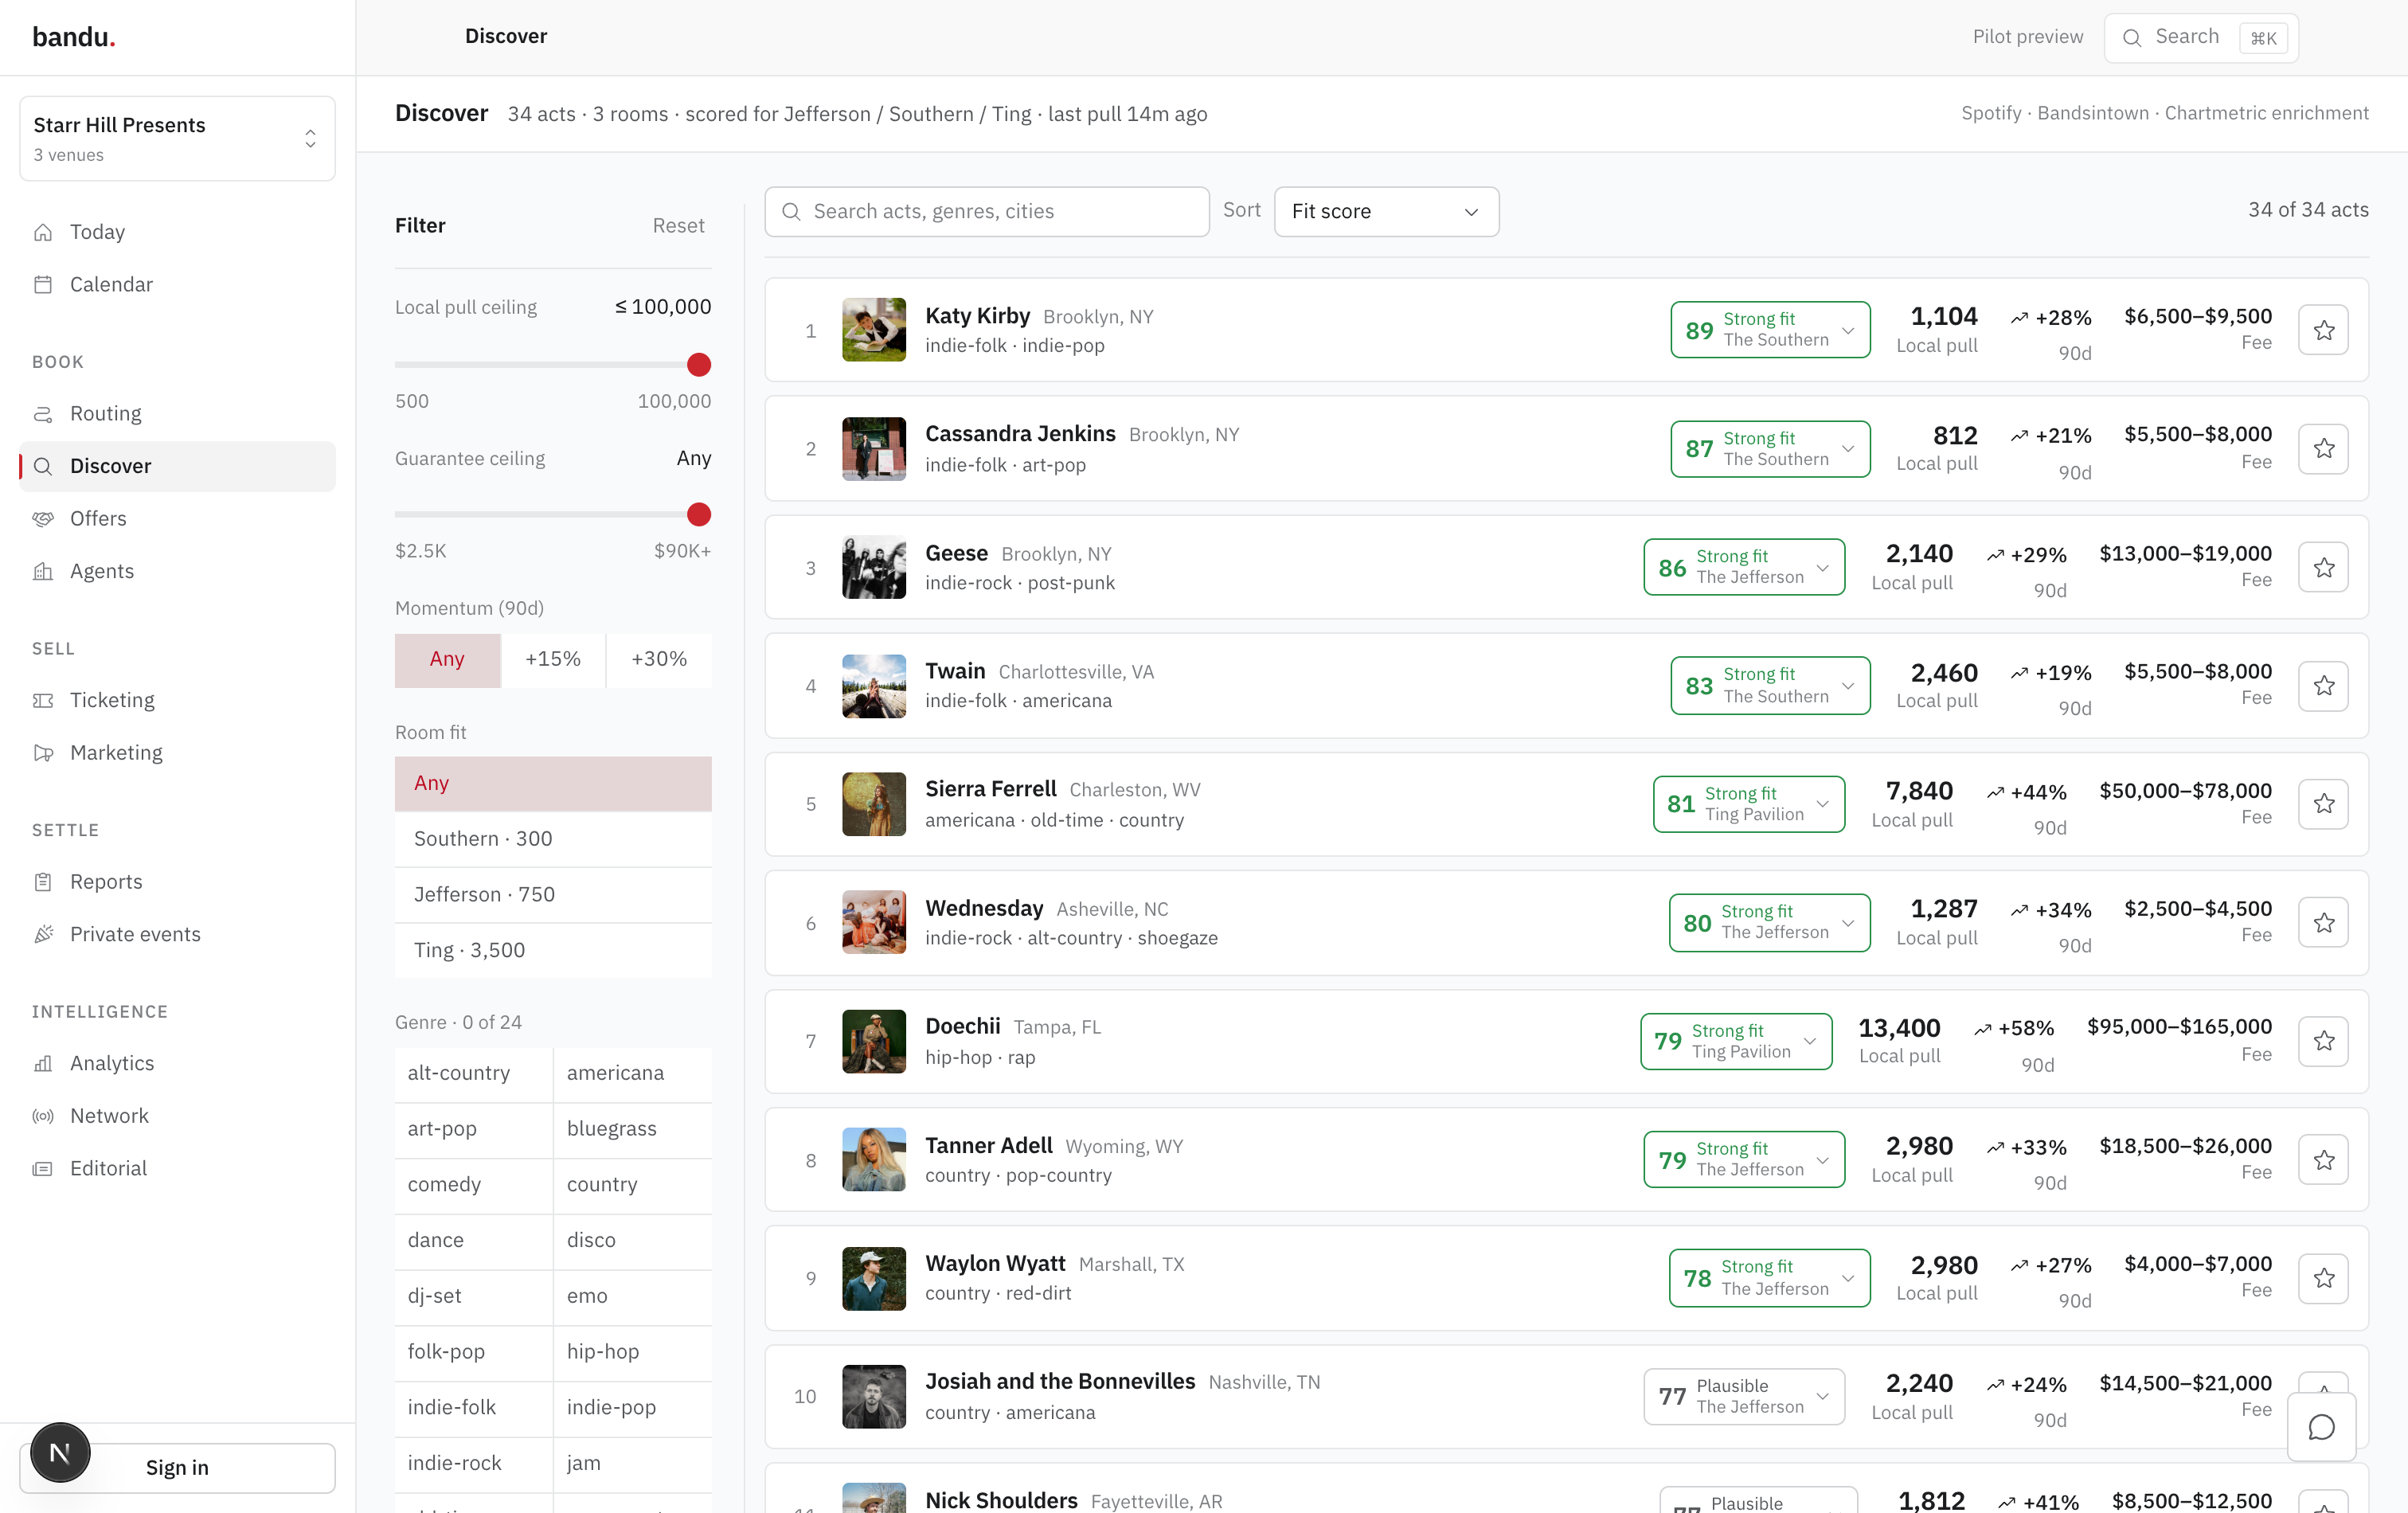Image resolution: width=2408 pixels, height=1513 pixels.
Task: Open the Routing sidebar icon
Action: tap(43, 414)
